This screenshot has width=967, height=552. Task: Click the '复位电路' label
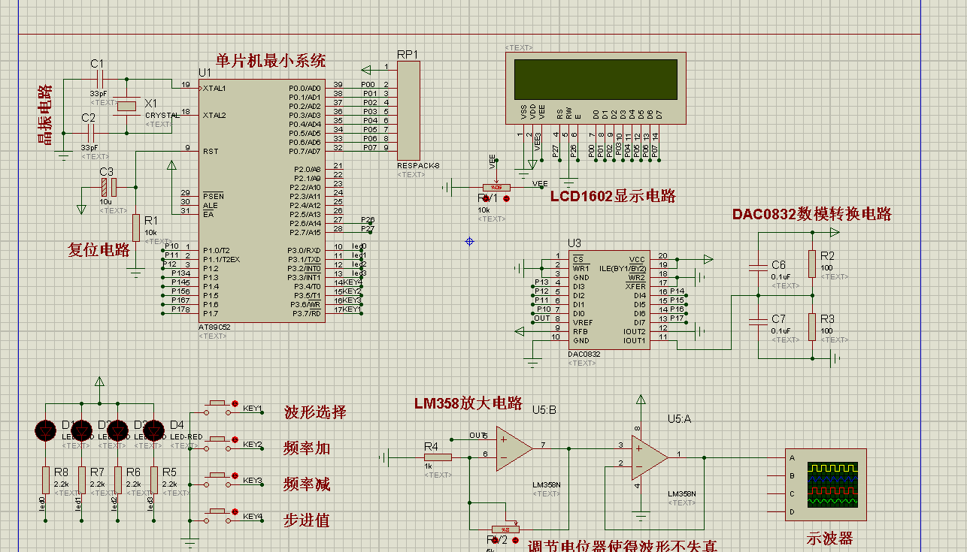click(x=99, y=250)
